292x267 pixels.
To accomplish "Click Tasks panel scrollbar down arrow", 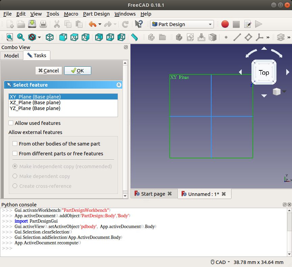I will click(x=125, y=196).
